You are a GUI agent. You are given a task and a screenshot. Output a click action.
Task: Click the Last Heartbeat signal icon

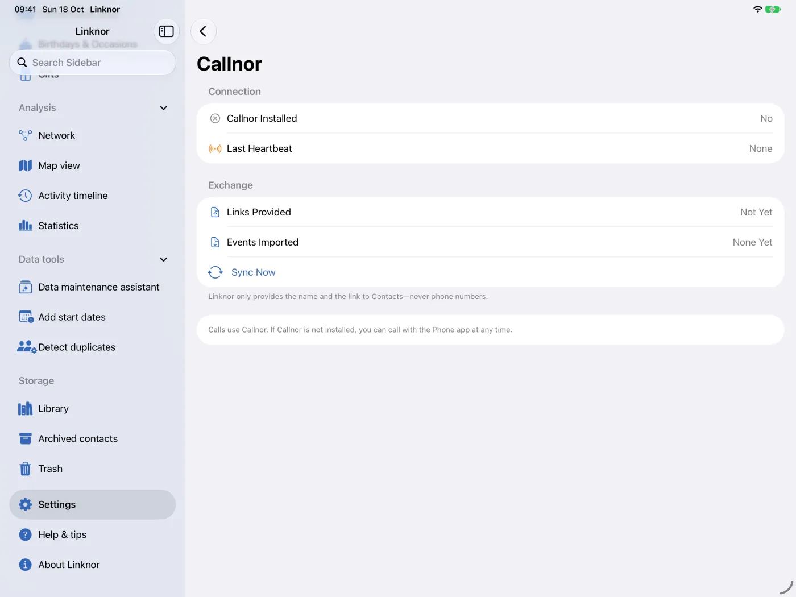tap(215, 148)
